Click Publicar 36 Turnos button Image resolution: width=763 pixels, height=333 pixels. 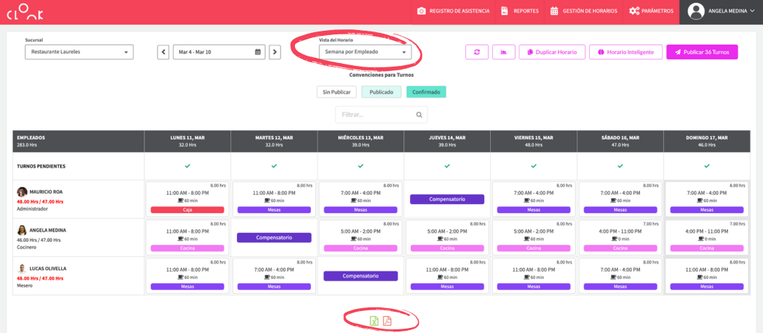pos(701,52)
